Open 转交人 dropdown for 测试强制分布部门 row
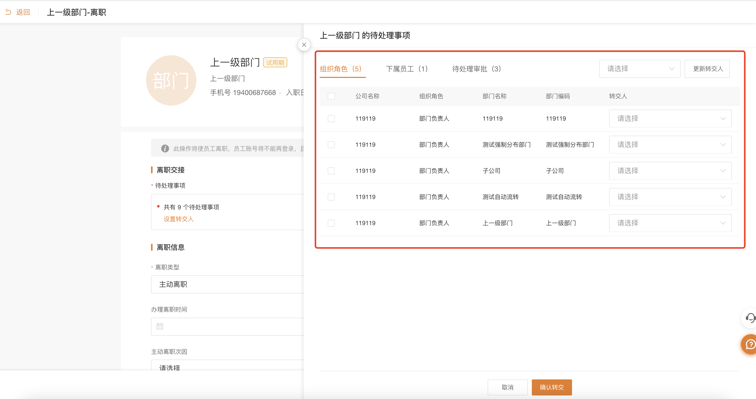 [670, 145]
